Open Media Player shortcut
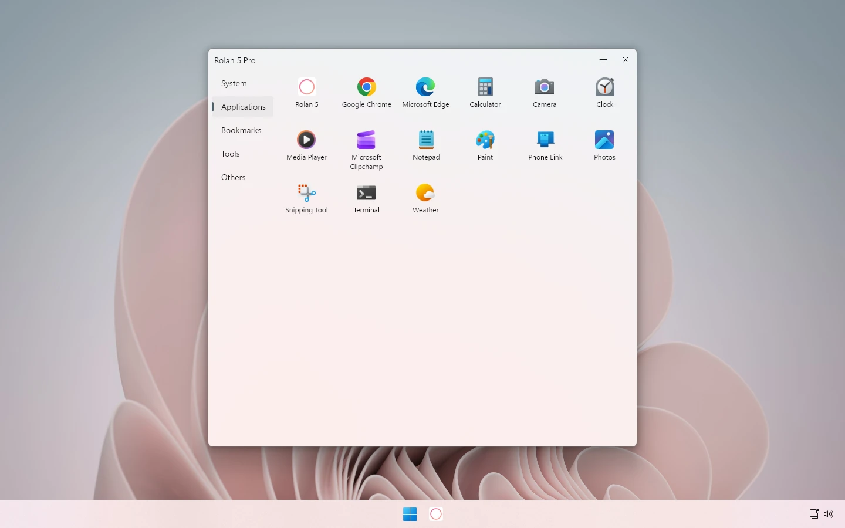 (306, 145)
